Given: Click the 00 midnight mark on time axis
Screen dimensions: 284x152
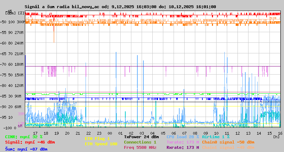Looking at the screenshot, I should tap(110, 133).
